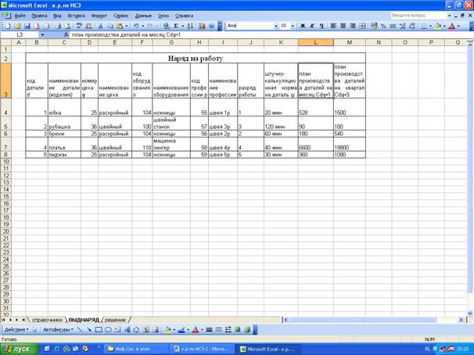The width and height of the screenshot is (474, 355).
Task: Insert a hyperlink with the globe icon
Action: tap(166, 27)
